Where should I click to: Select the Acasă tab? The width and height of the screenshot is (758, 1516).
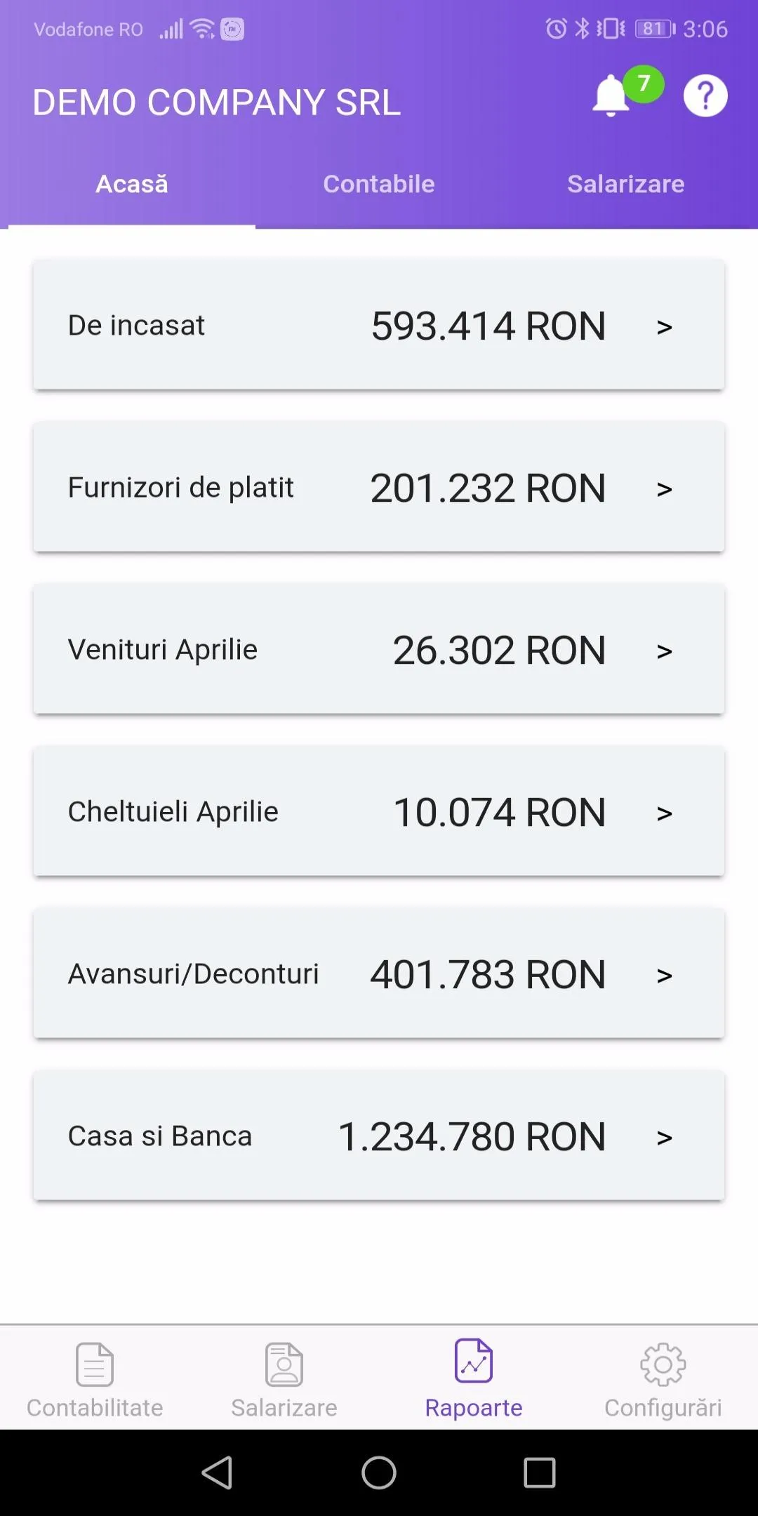pyautogui.click(x=132, y=184)
